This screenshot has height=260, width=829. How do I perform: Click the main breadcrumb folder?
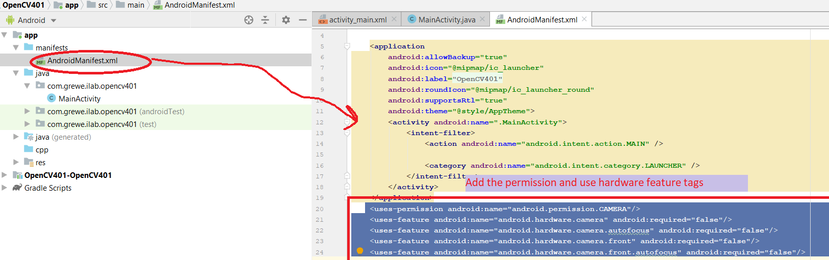136,5
